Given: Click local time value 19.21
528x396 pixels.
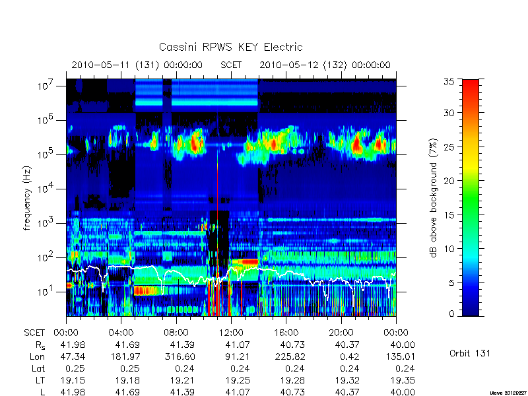Looking at the screenshot, I should [x=183, y=380].
